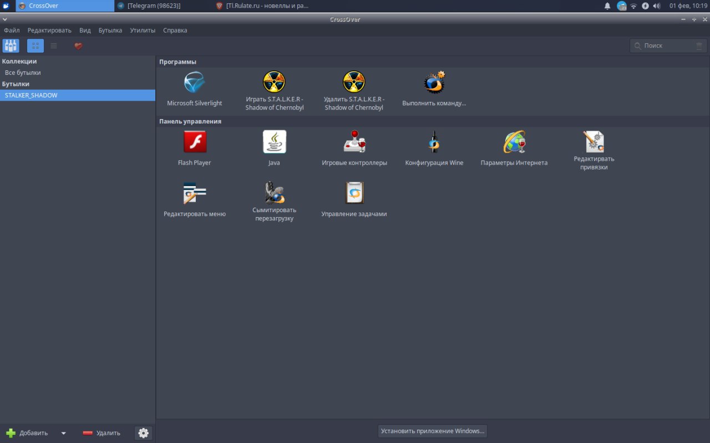Screen dimensions: 710x443
Task: Click the Search (Поиск) input field
Action: point(668,45)
